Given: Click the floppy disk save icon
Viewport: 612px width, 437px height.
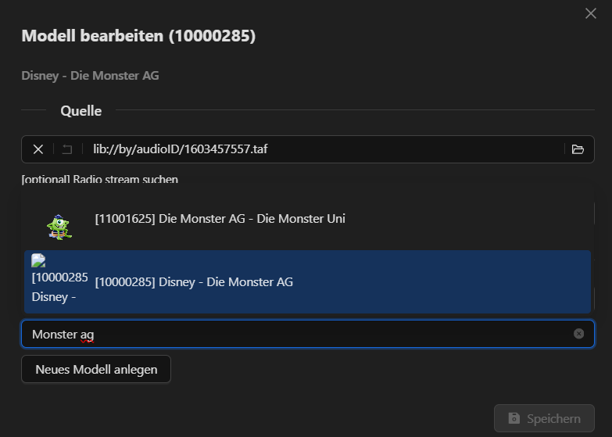Looking at the screenshot, I should click(514, 418).
